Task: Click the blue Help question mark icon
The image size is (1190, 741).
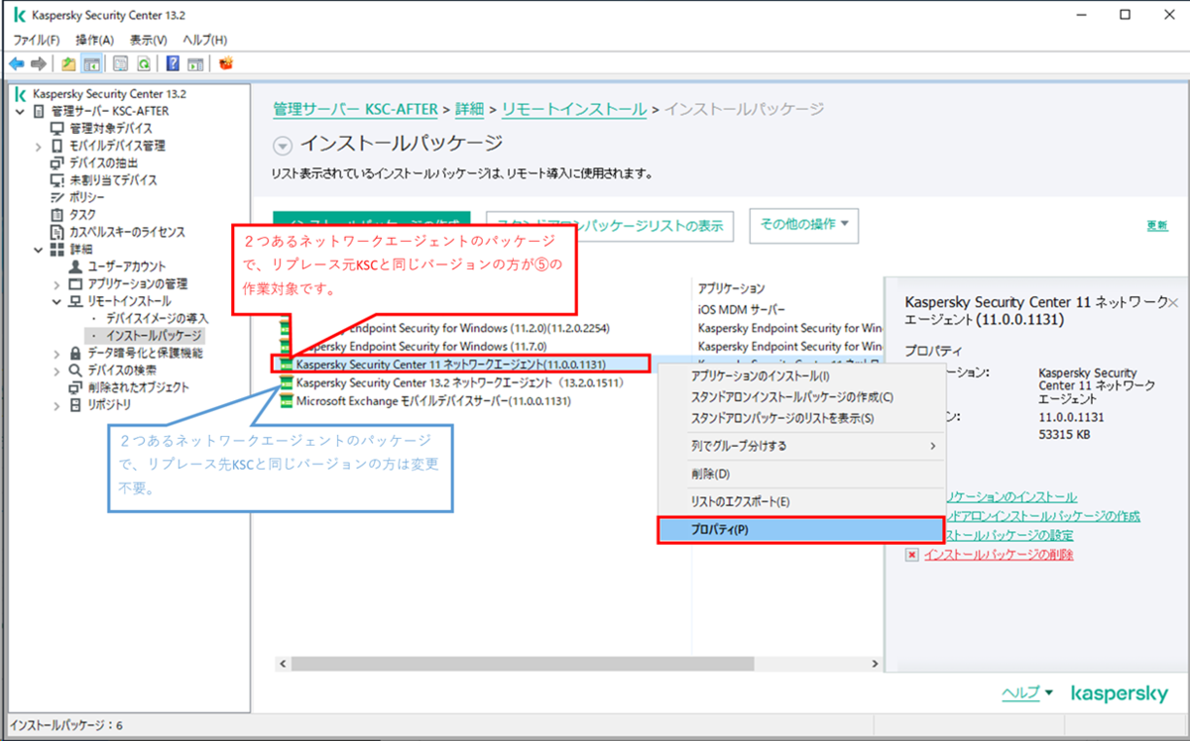Action: pyautogui.click(x=173, y=63)
